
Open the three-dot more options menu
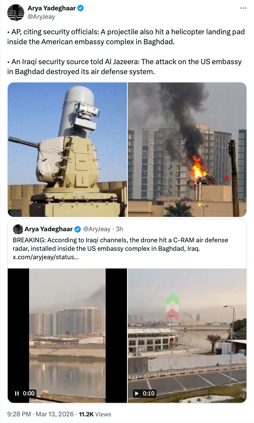click(x=243, y=8)
